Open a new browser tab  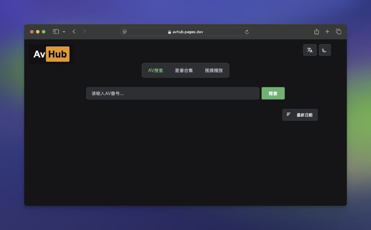pyautogui.click(x=327, y=32)
